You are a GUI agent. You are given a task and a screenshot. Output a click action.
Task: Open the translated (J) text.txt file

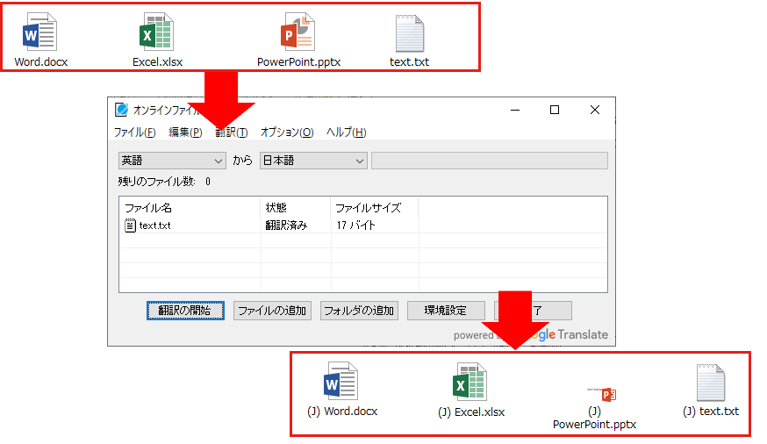point(711,382)
